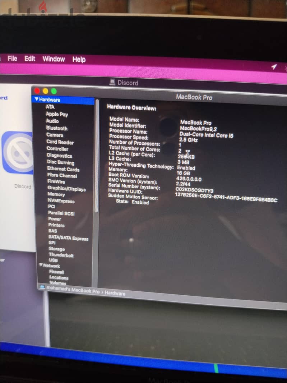Open the File menu
The image size is (287, 383).
(13, 59)
